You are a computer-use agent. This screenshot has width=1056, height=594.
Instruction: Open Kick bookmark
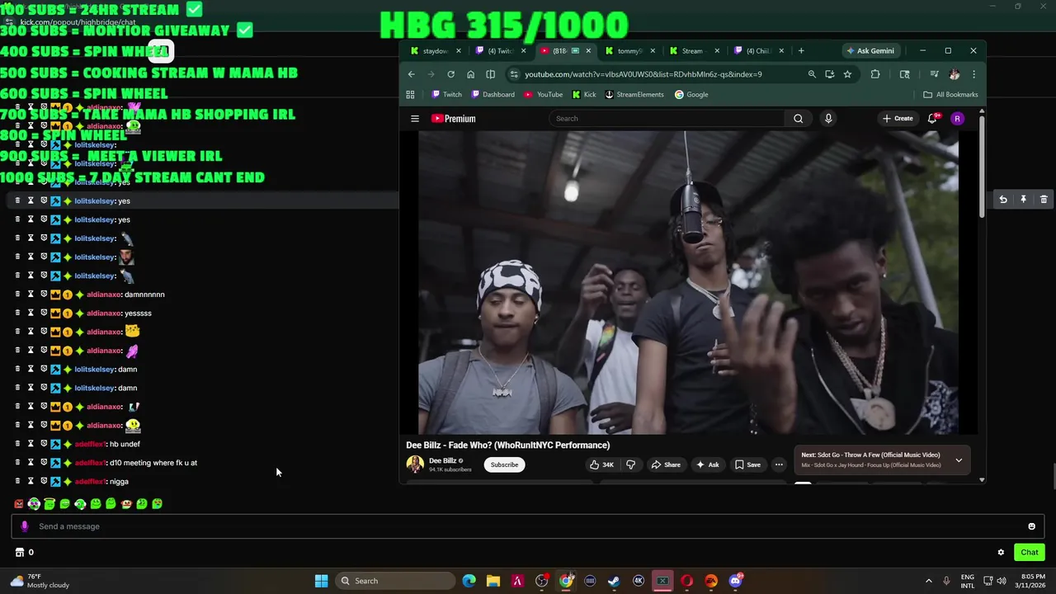584,95
